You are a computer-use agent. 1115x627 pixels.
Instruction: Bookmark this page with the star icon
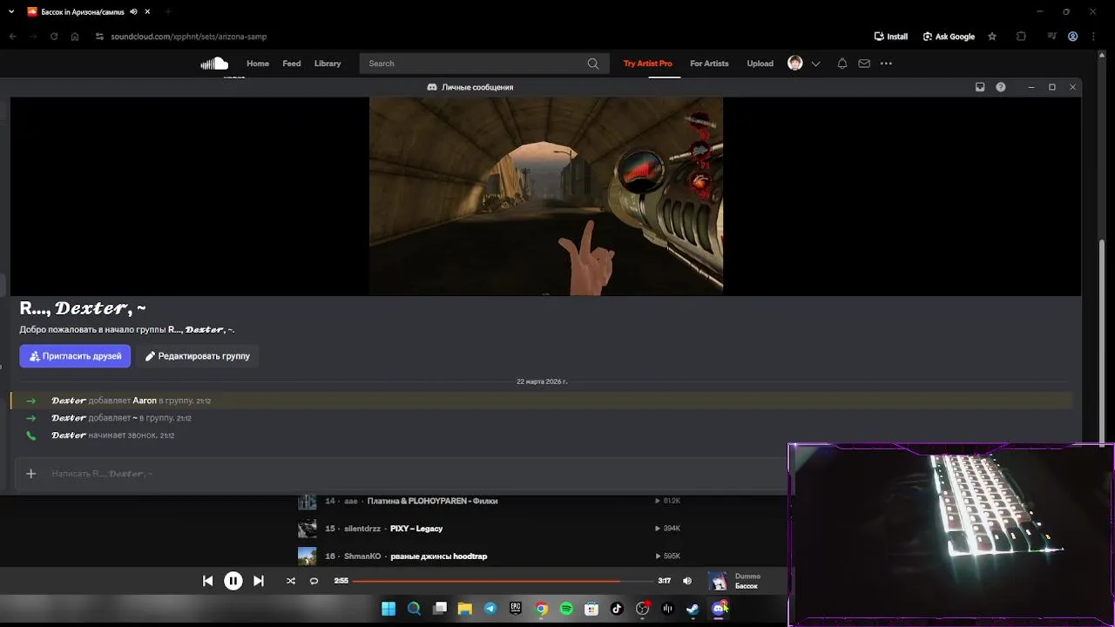pos(992,37)
